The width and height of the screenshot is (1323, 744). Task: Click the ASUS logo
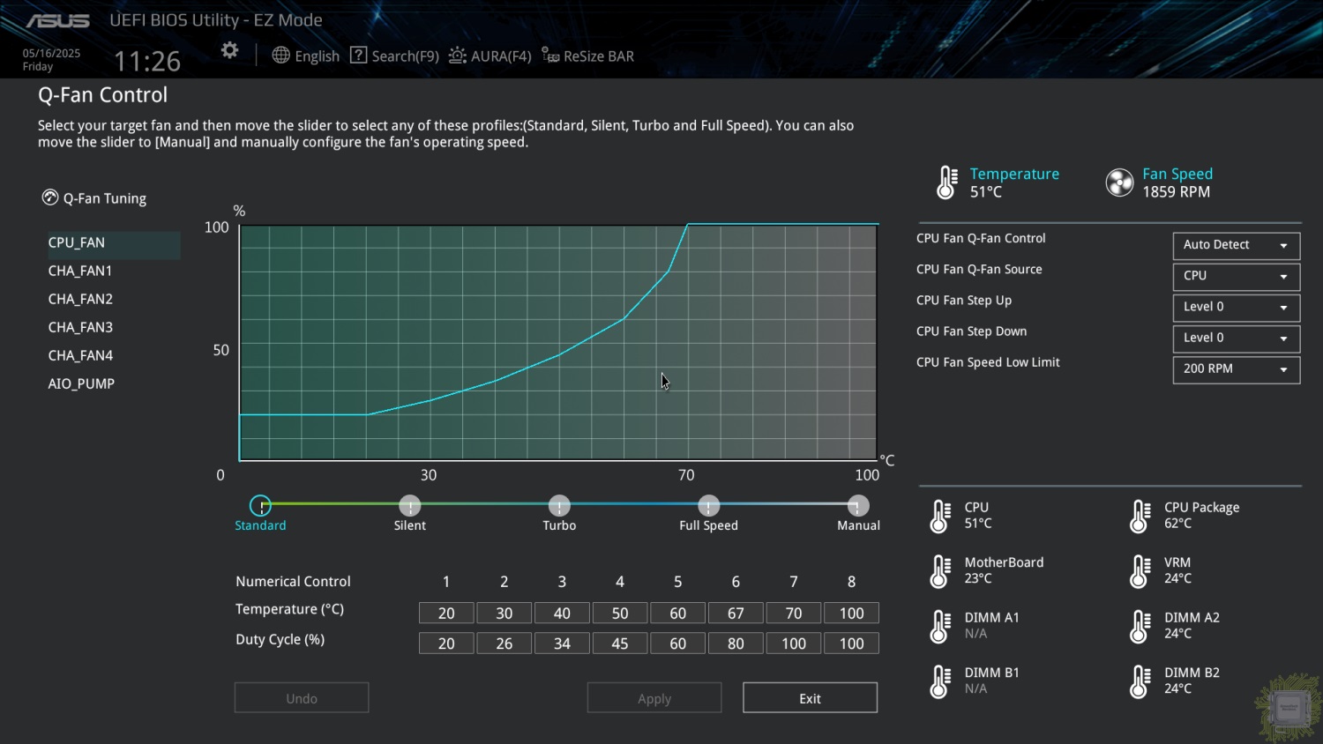coord(57,21)
